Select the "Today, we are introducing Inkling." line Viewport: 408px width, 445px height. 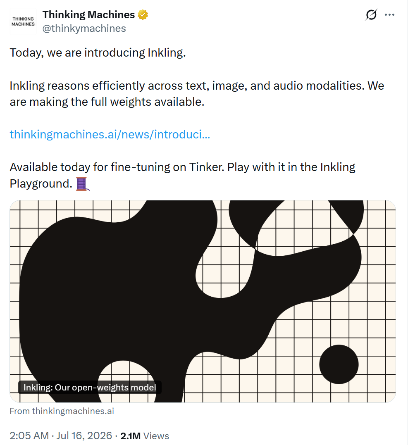[x=98, y=53]
